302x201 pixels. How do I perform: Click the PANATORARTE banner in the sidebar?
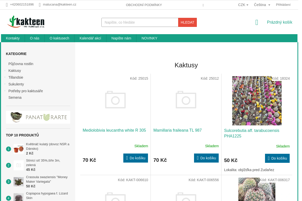pyautogui.click(x=38, y=117)
